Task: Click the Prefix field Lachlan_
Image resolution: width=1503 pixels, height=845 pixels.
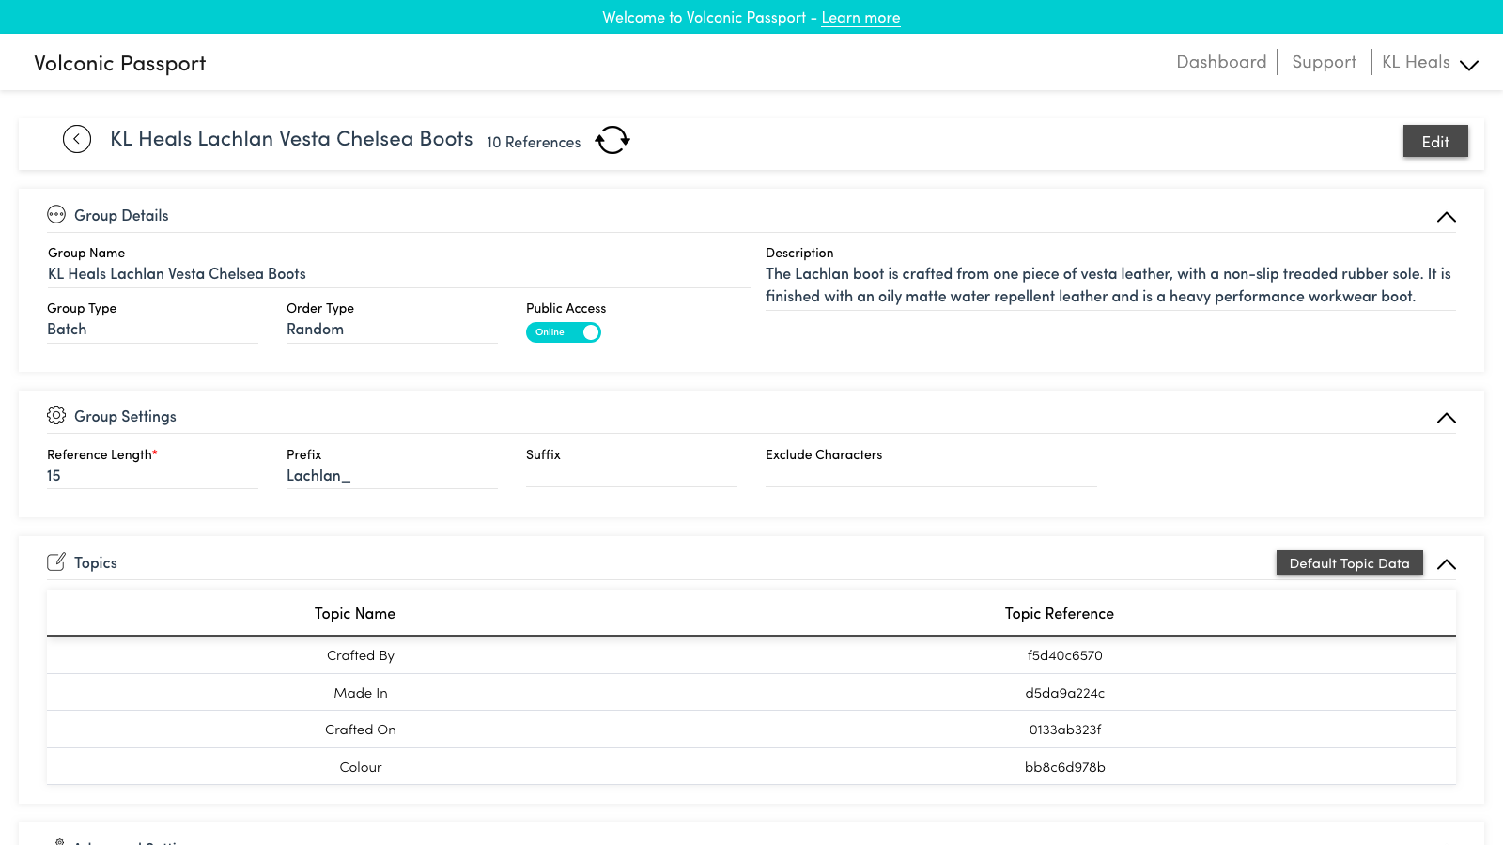Action: coord(392,476)
